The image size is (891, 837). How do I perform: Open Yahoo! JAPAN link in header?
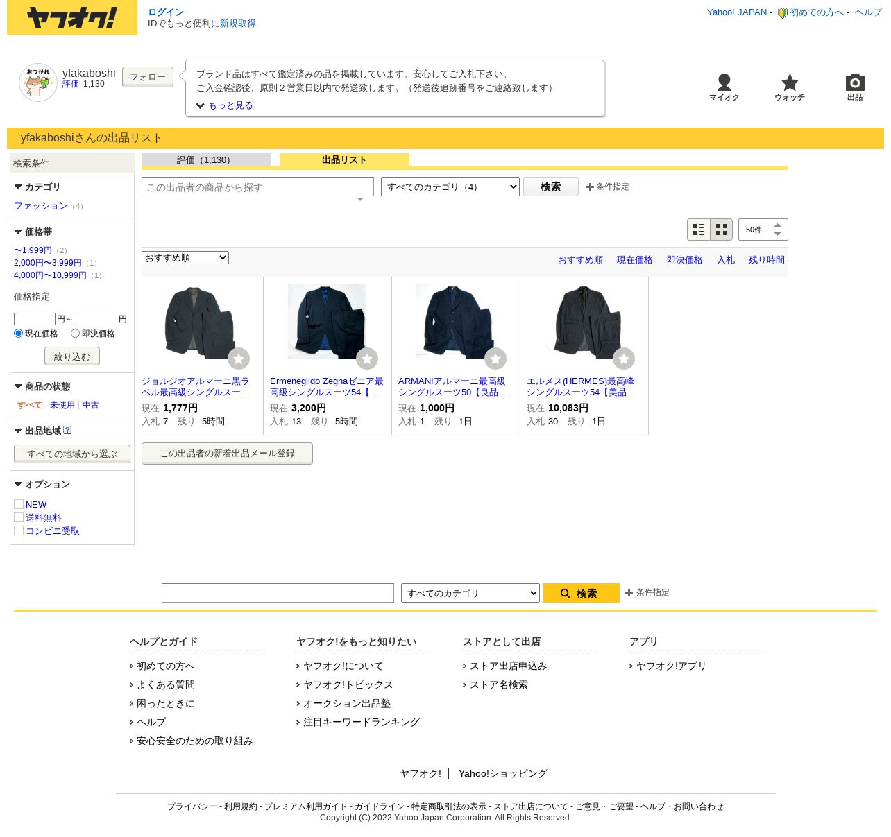(x=737, y=12)
